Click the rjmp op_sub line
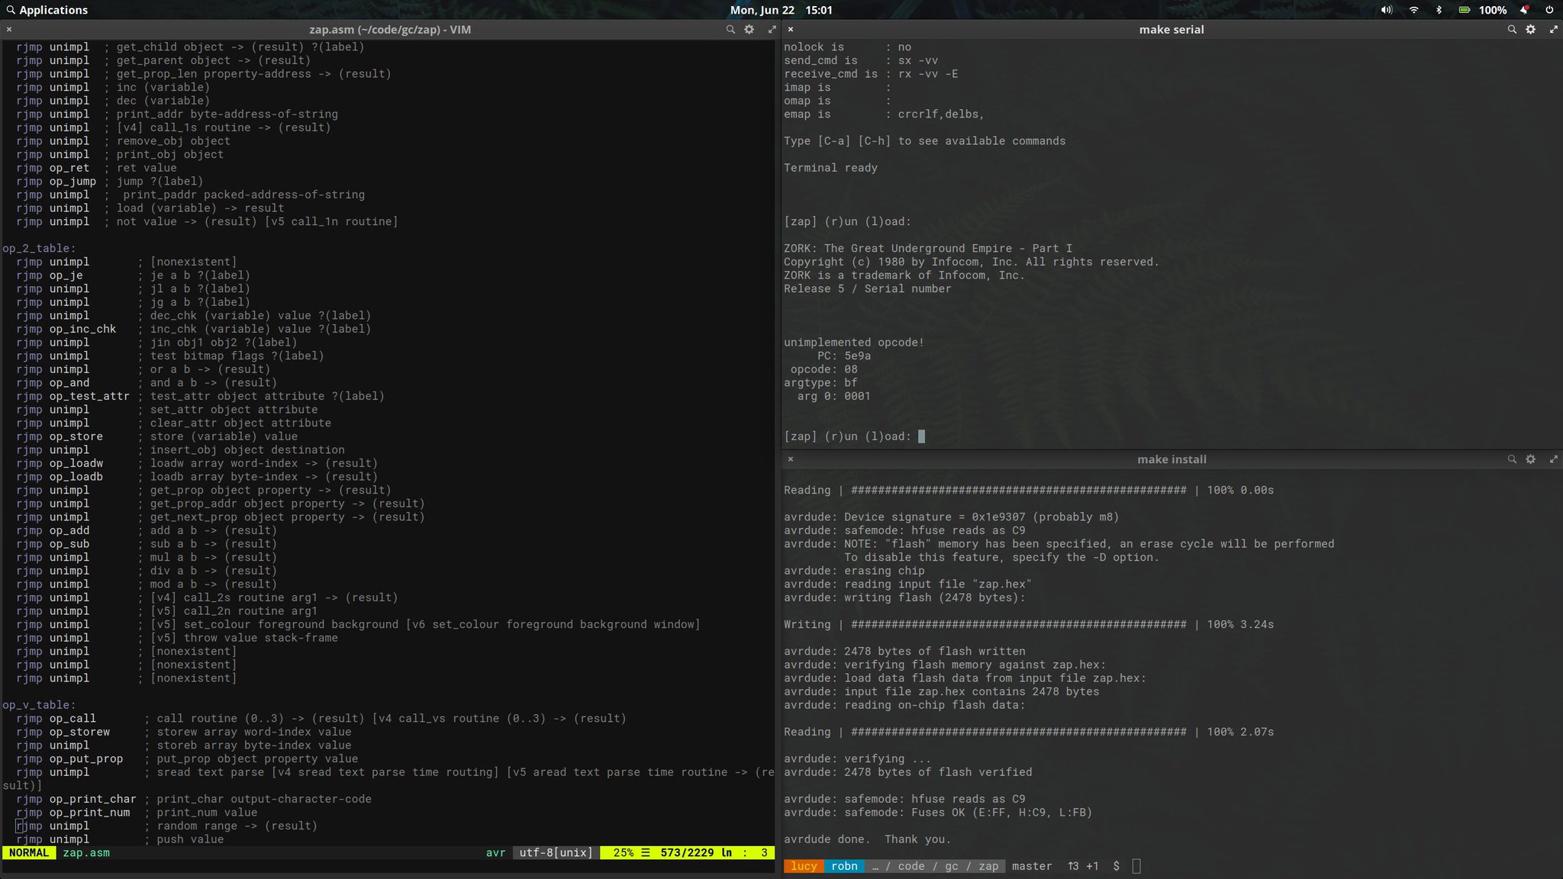The image size is (1563, 879). click(147, 544)
